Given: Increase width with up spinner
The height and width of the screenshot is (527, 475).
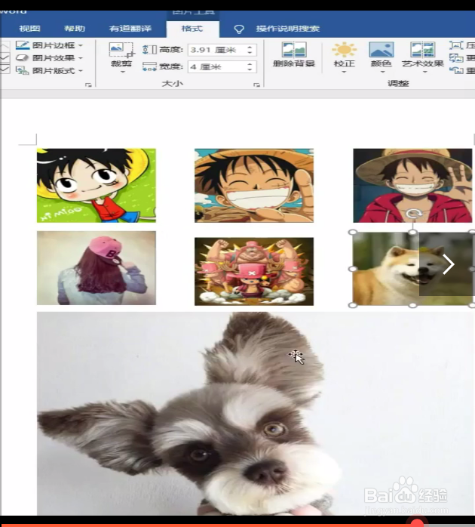Looking at the screenshot, I should point(250,64).
